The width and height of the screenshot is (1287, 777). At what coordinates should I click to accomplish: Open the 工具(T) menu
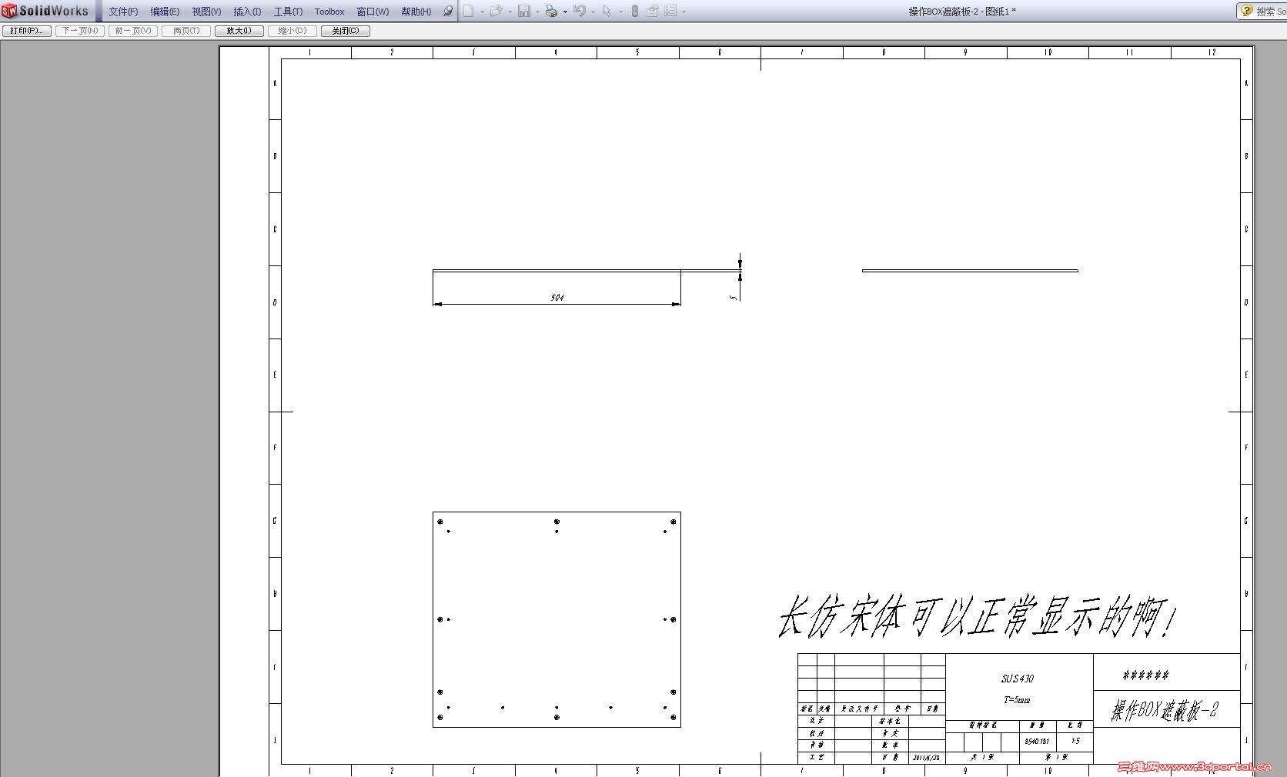288,12
